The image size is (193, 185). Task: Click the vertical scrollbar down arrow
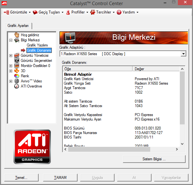point(182,144)
